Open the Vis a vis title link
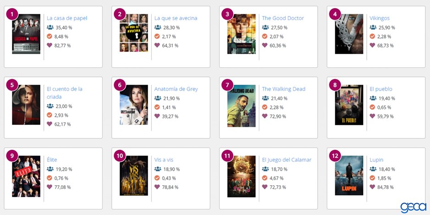Screen dimensions: 430x215 click(164, 160)
